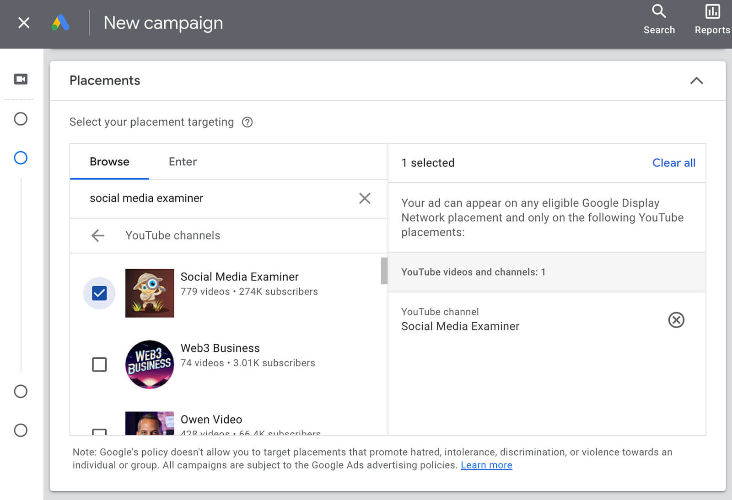Viewport: 732px width, 500px height.
Task: Select the first step circle below the video icon
Action: (x=21, y=119)
